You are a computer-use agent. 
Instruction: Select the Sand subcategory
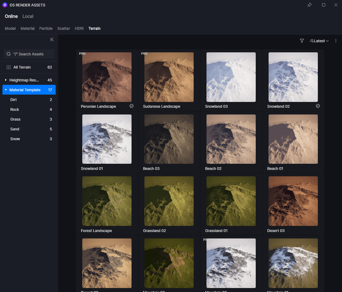click(15, 129)
